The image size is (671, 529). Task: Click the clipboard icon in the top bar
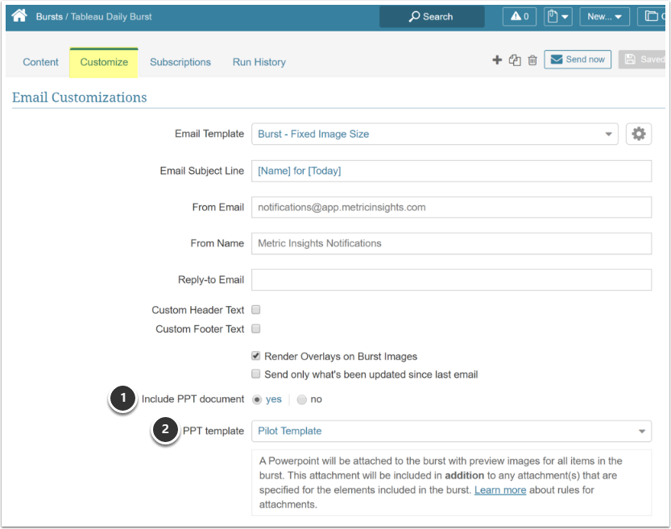click(x=553, y=15)
